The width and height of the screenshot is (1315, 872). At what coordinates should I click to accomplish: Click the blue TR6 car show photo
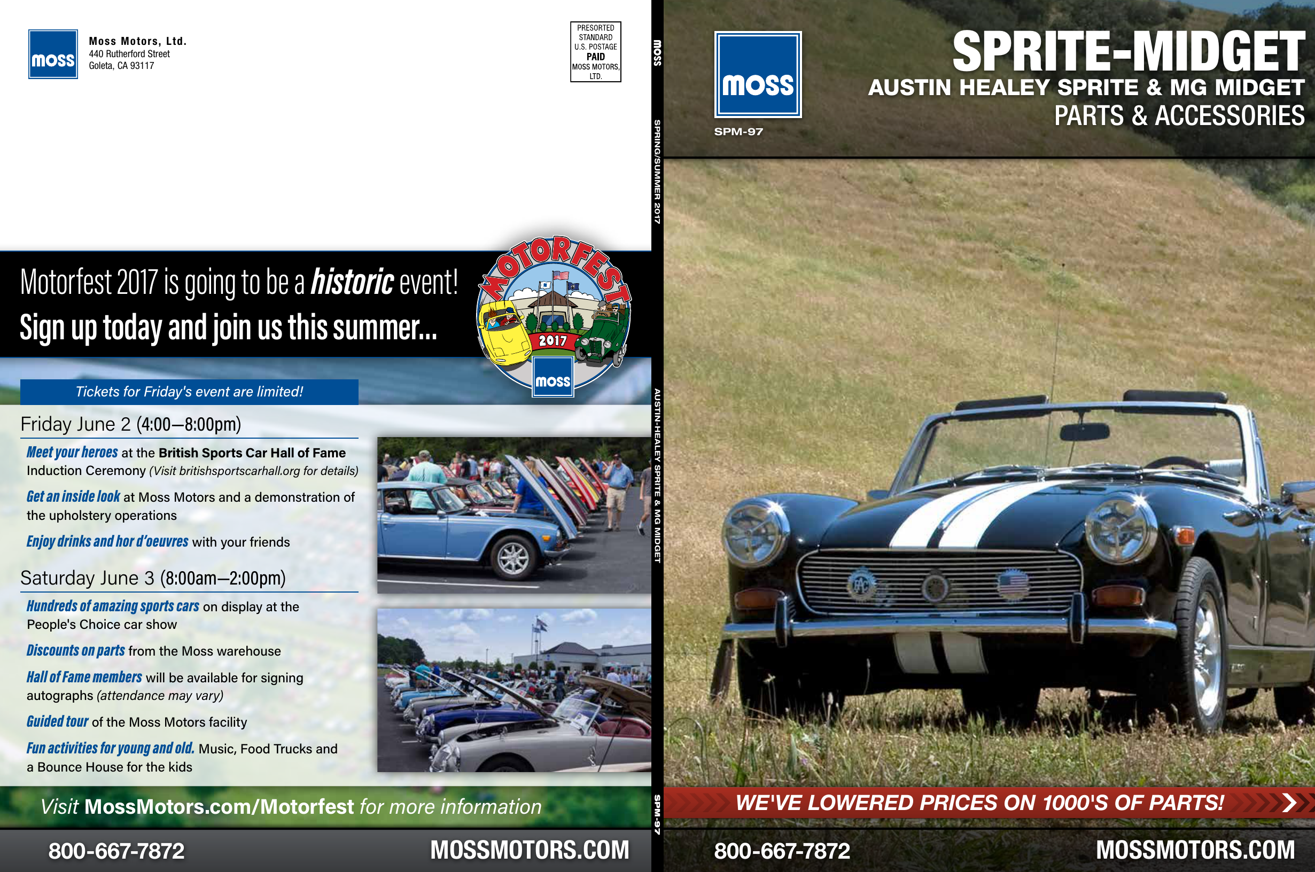(x=514, y=515)
